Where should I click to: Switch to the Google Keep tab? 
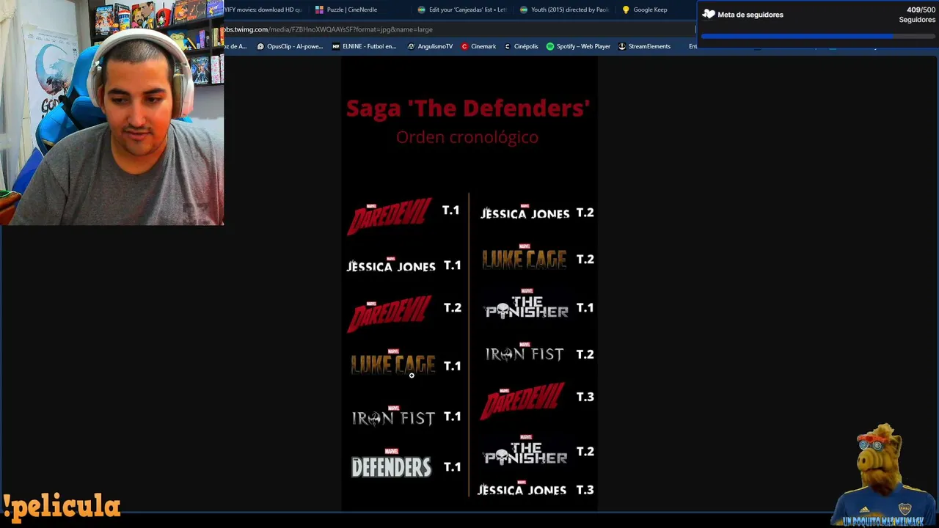pyautogui.click(x=650, y=10)
